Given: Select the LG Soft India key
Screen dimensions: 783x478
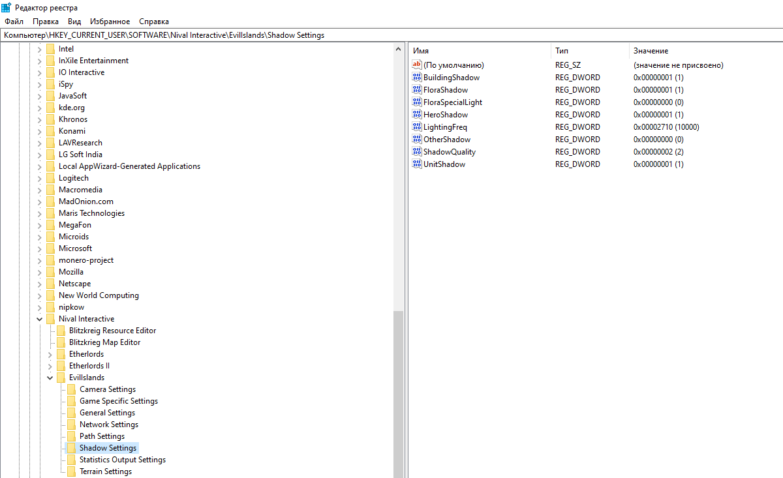Looking at the screenshot, I should (x=80, y=155).
